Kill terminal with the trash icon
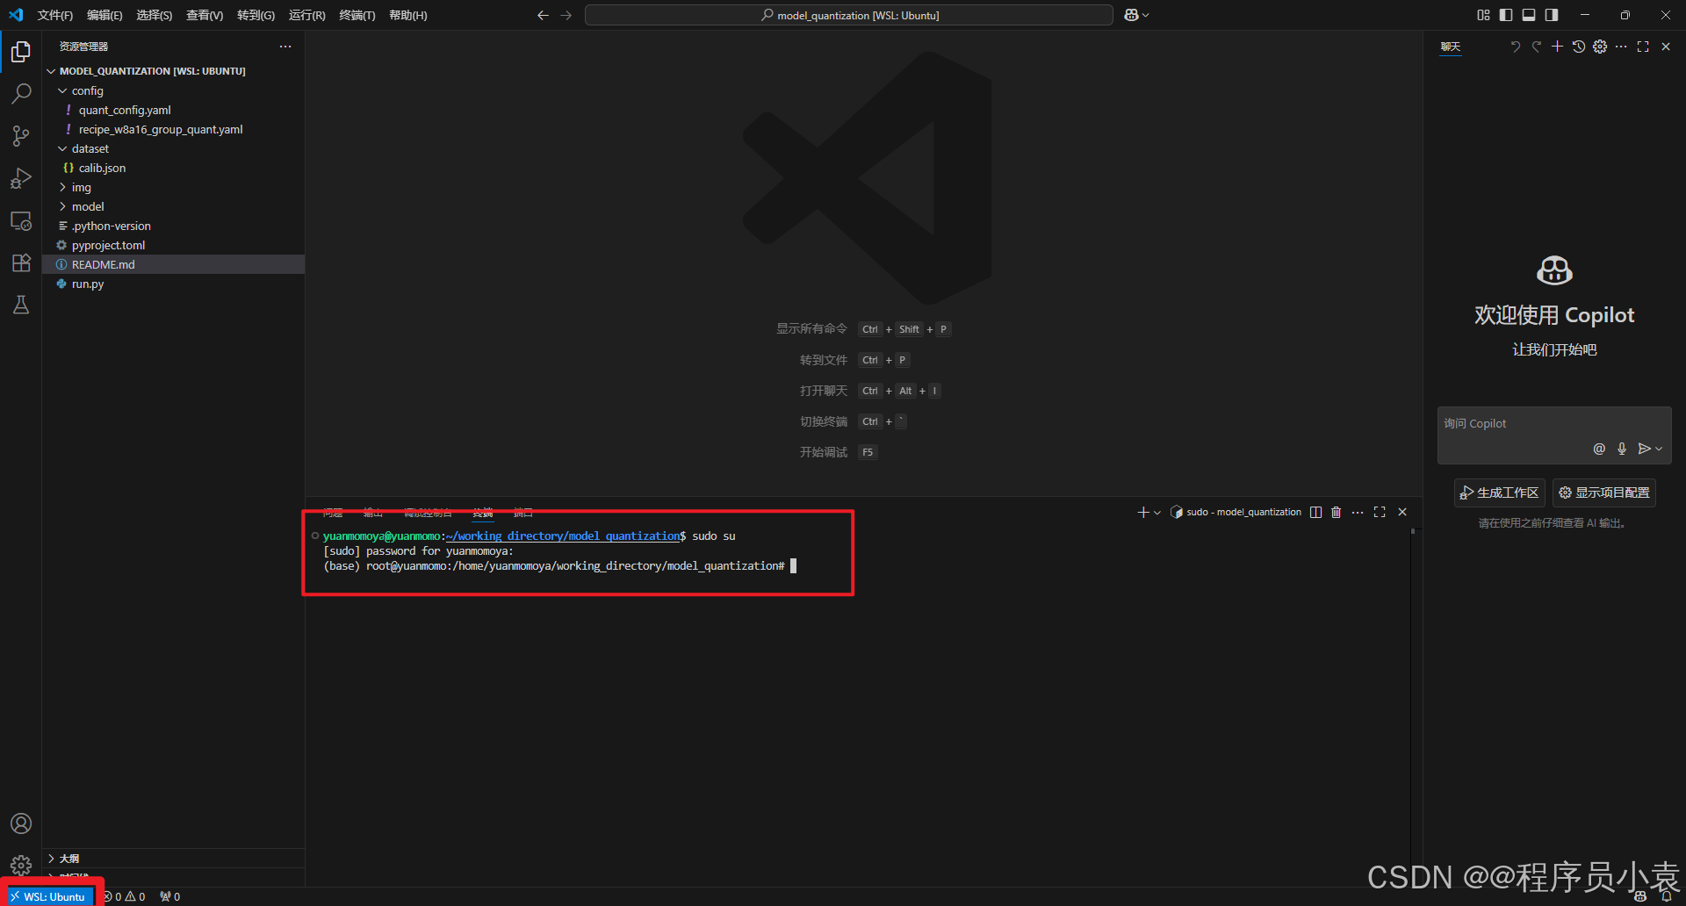The image size is (1686, 906). coord(1337,512)
